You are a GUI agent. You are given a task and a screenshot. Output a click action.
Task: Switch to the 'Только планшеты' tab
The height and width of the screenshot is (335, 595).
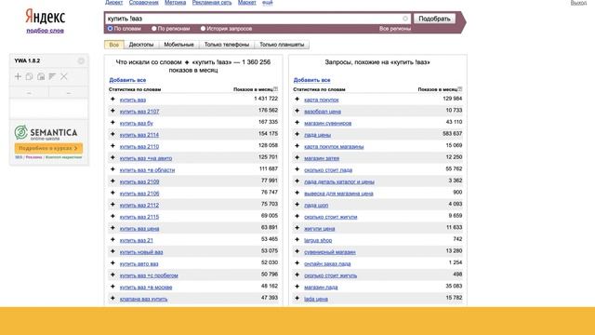(x=282, y=45)
